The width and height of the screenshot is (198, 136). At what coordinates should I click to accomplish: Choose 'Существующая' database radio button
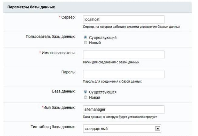[86, 92]
